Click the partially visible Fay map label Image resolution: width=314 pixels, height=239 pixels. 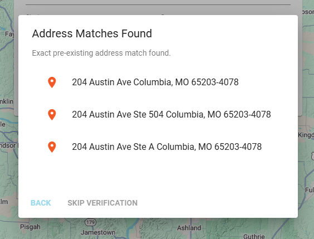coord(9,34)
